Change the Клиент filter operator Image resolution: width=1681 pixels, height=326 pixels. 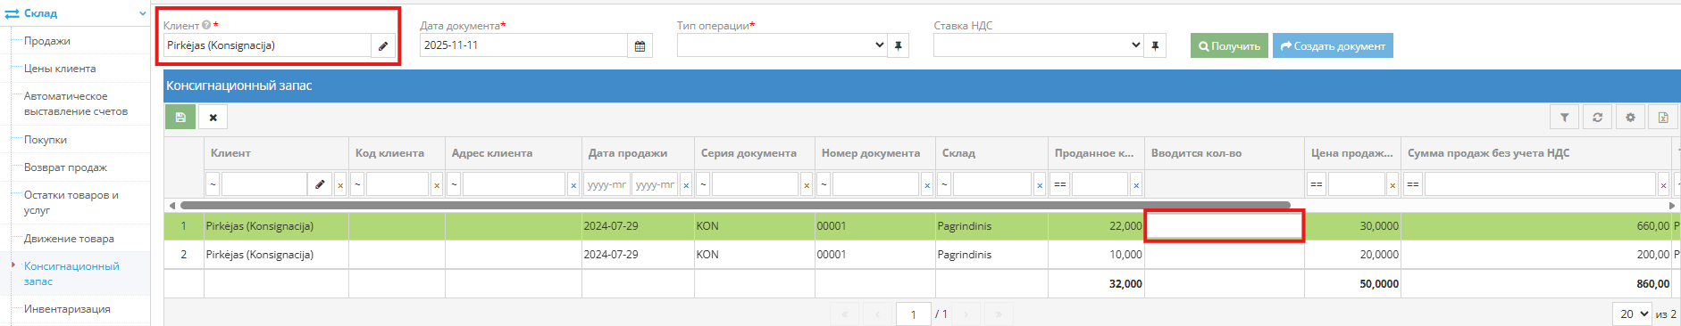(x=213, y=185)
